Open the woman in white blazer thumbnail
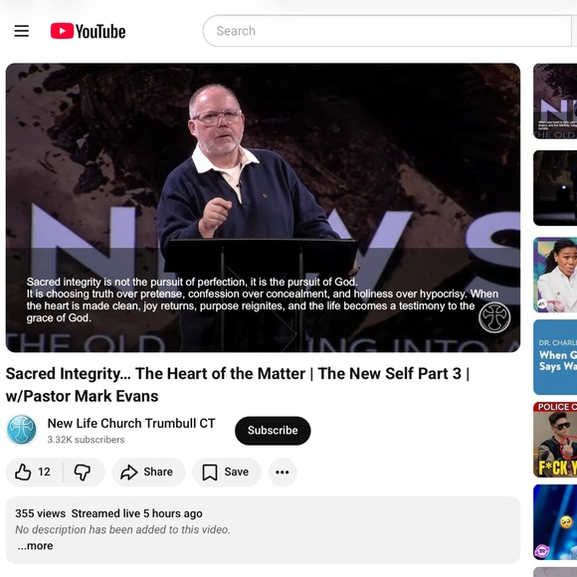Screen dimensions: 577x577 555,275
